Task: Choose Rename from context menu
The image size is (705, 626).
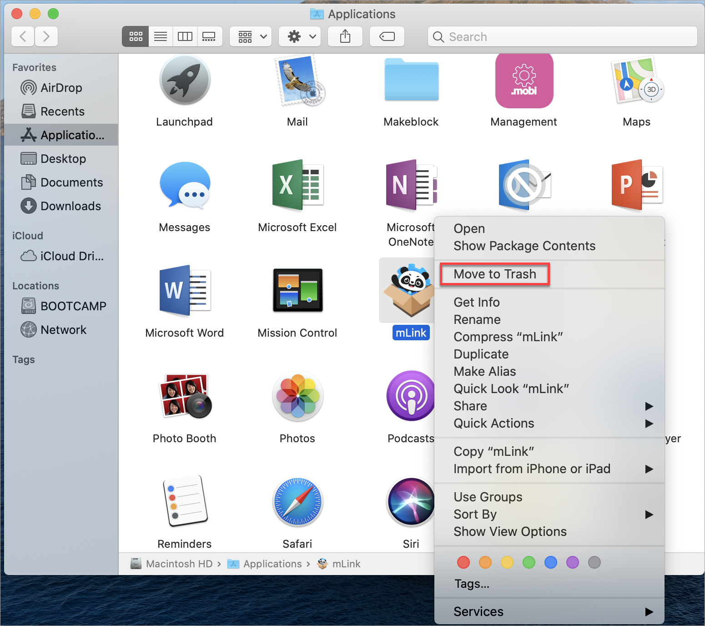Action: click(x=549, y=319)
